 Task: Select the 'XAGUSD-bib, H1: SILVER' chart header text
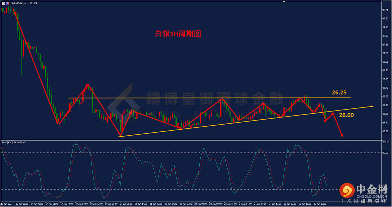tap(24, 3)
